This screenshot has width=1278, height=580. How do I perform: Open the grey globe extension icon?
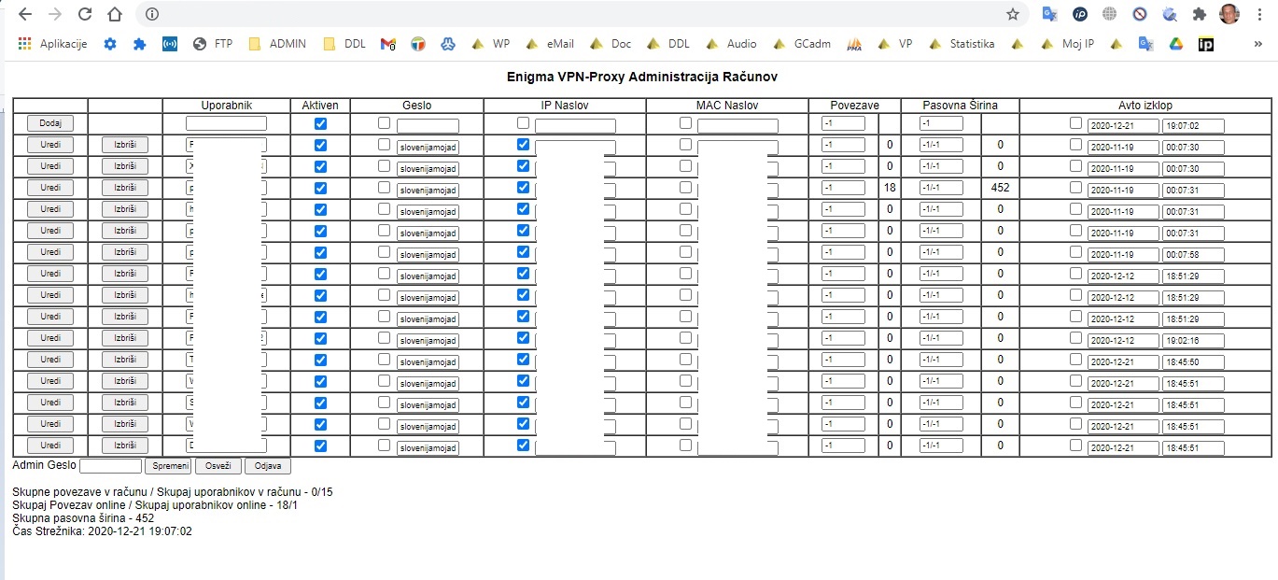[x=1110, y=14]
